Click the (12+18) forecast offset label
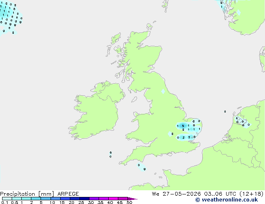Viewport: 265px width, 204px height. coord(252,194)
